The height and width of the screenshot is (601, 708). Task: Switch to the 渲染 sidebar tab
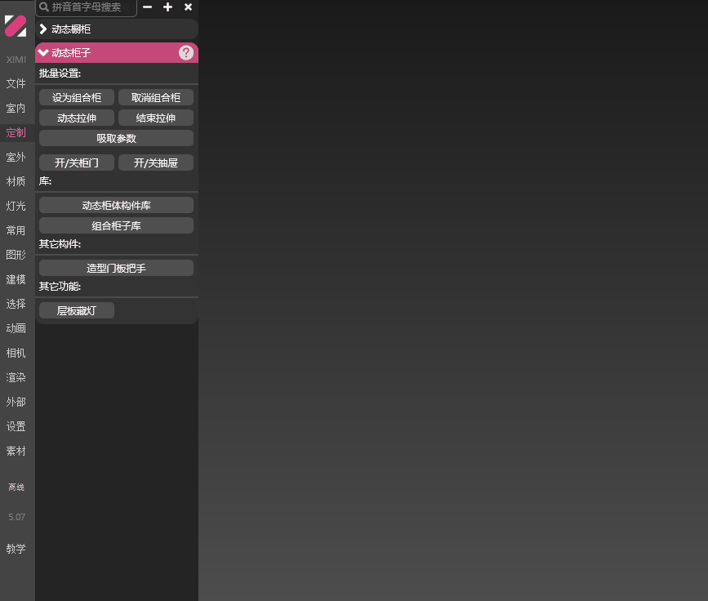click(x=16, y=377)
